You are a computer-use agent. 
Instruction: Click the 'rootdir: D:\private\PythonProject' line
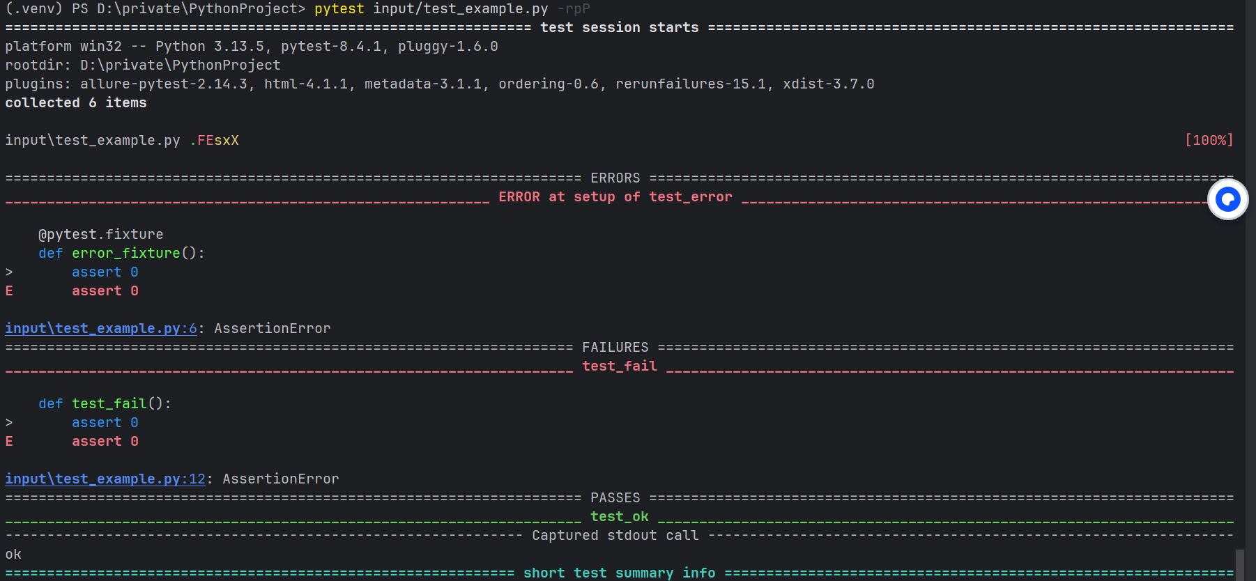click(x=143, y=65)
